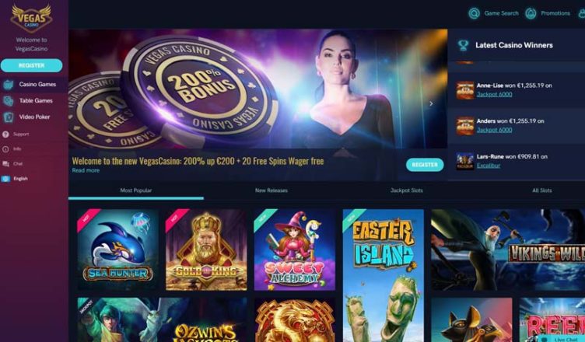Launch the Sea Hunter game thumbnail
The height and width of the screenshot is (342, 585).
click(117, 250)
